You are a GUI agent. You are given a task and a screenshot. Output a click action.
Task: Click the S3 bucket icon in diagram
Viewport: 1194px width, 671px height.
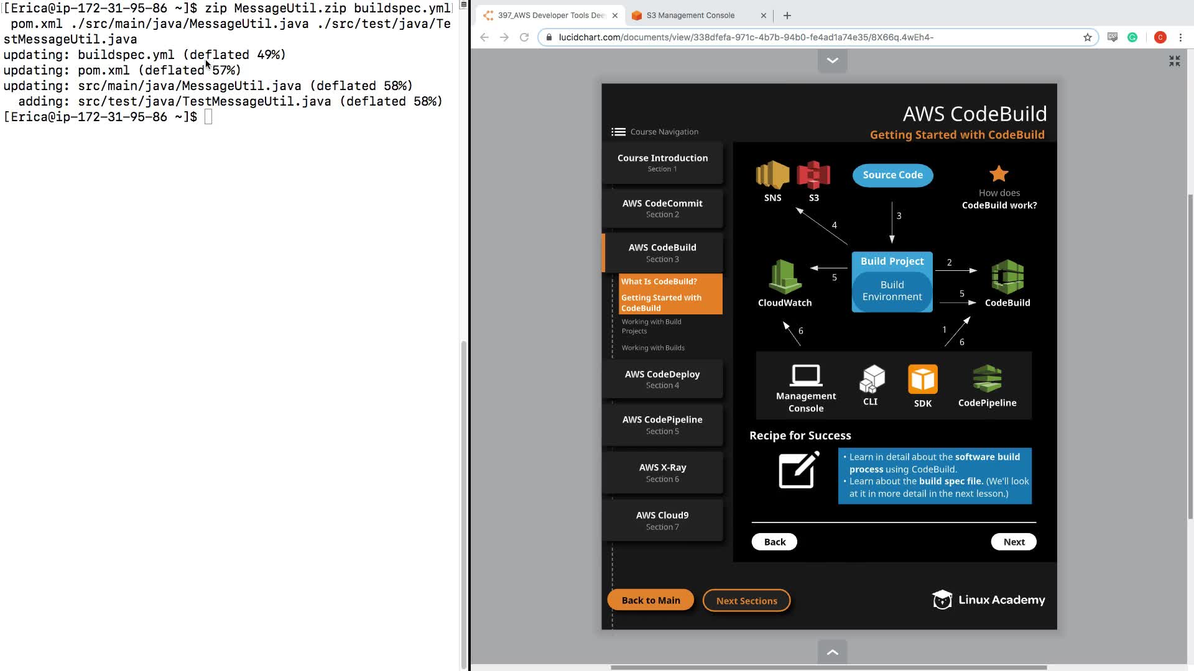(813, 175)
